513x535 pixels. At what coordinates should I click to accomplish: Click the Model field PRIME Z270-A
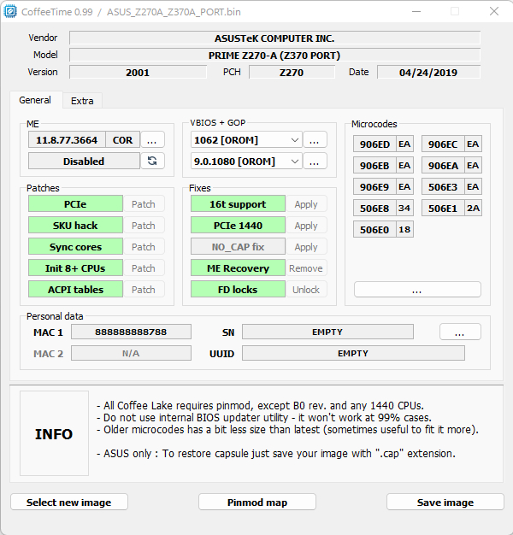tap(274, 55)
